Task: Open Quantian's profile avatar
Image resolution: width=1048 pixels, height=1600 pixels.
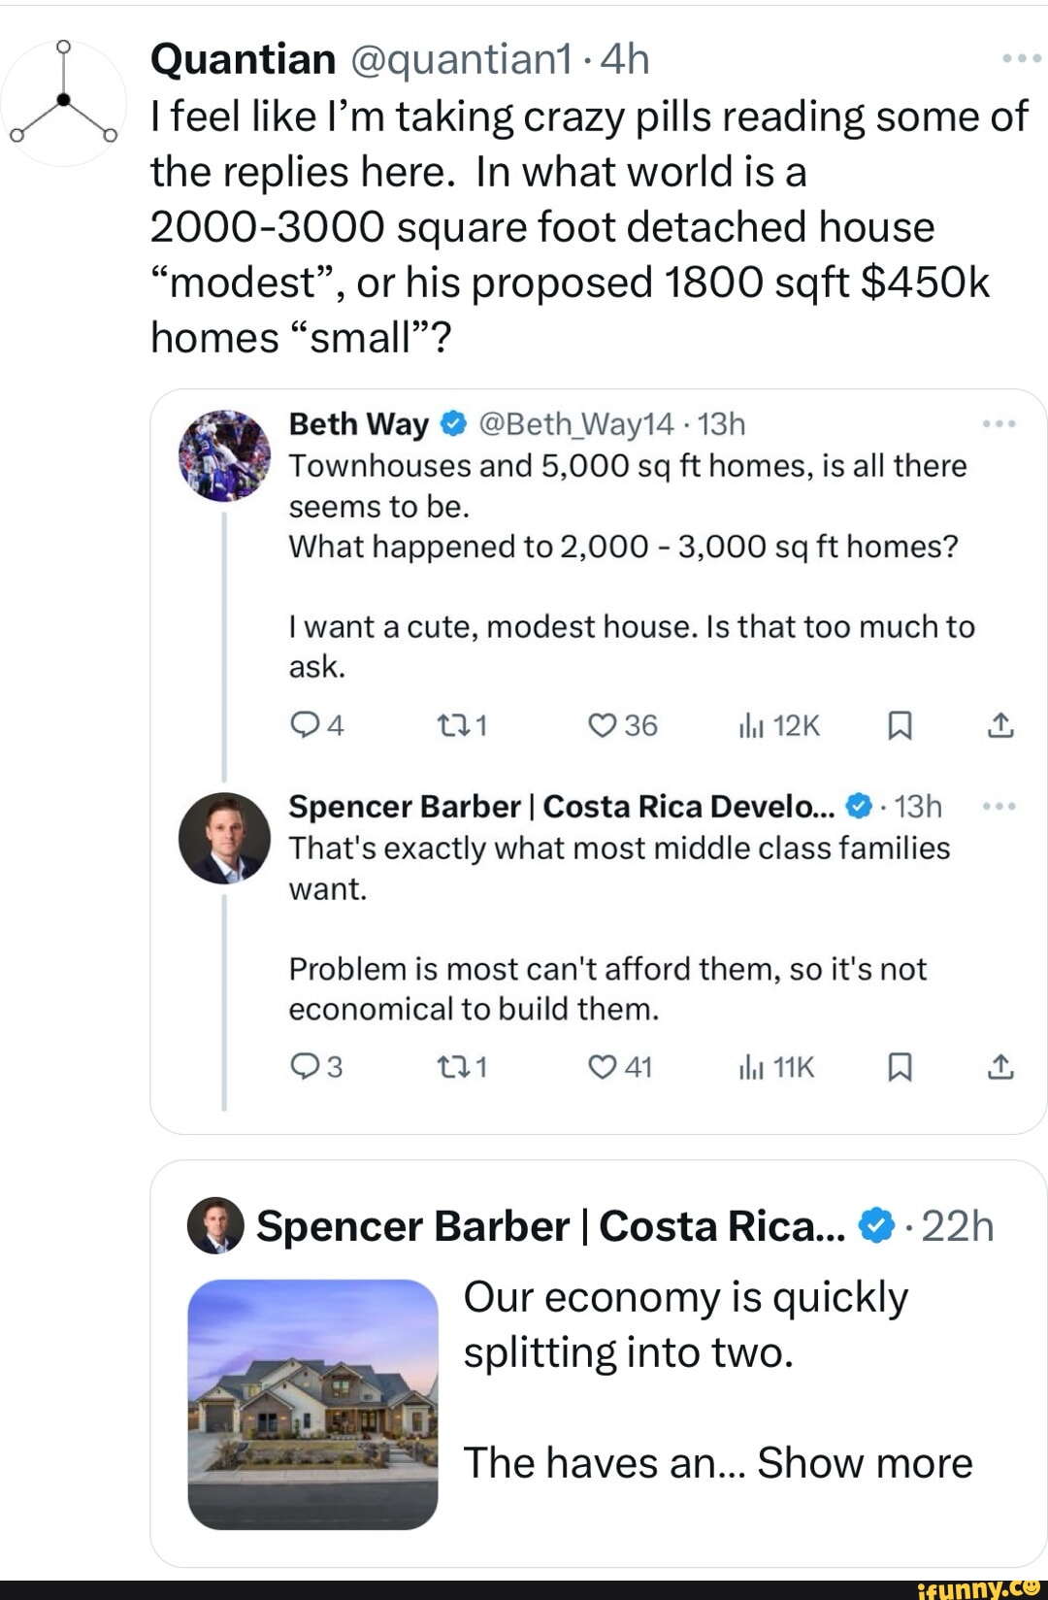Action: [63, 101]
